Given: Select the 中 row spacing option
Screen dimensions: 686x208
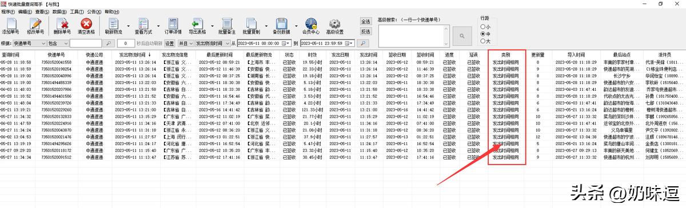Looking at the screenshot, I should coord(485,34).
